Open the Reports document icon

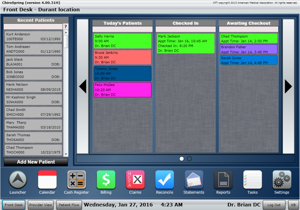pyautogui.click(x=223, y=180)
